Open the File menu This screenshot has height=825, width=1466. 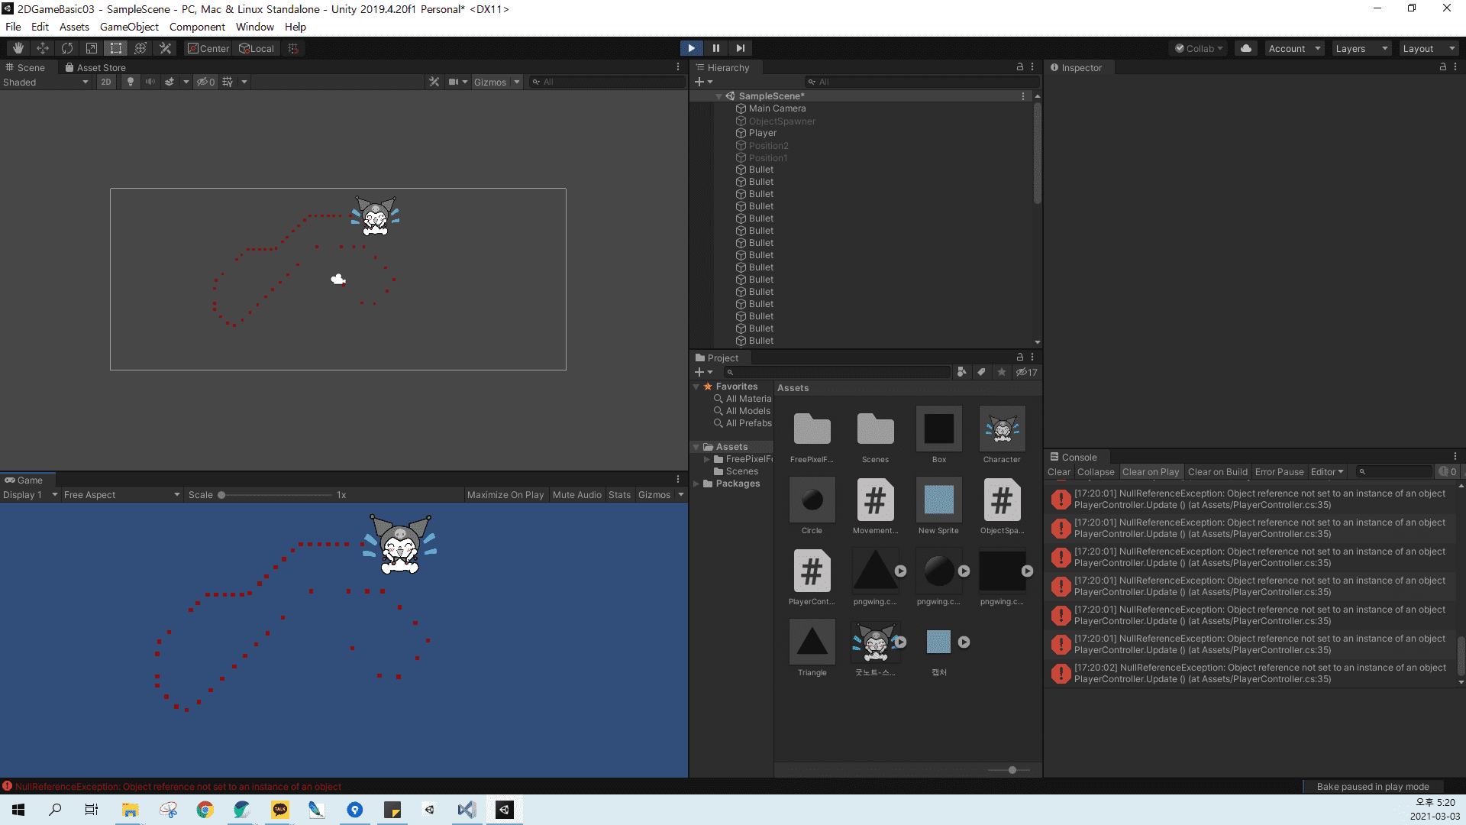pos(13,27)
